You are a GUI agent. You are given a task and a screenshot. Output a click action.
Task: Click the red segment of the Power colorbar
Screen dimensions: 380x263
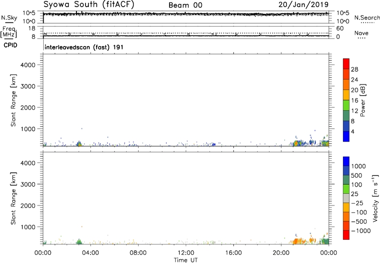pyautogui.click(x=346, y=64)
